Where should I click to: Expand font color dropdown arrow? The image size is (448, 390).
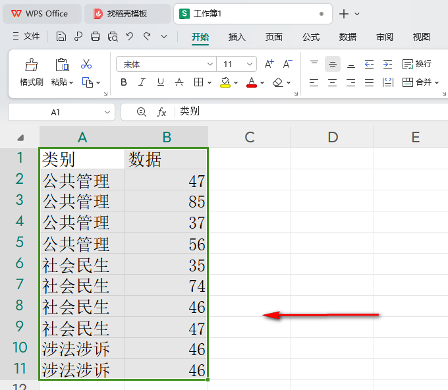[262, 82]
